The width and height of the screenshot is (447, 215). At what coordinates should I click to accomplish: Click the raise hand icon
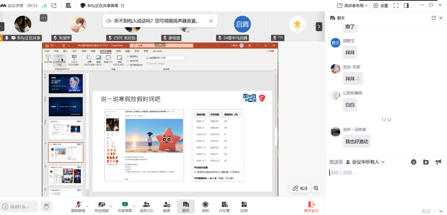click(x=46, y=206)
